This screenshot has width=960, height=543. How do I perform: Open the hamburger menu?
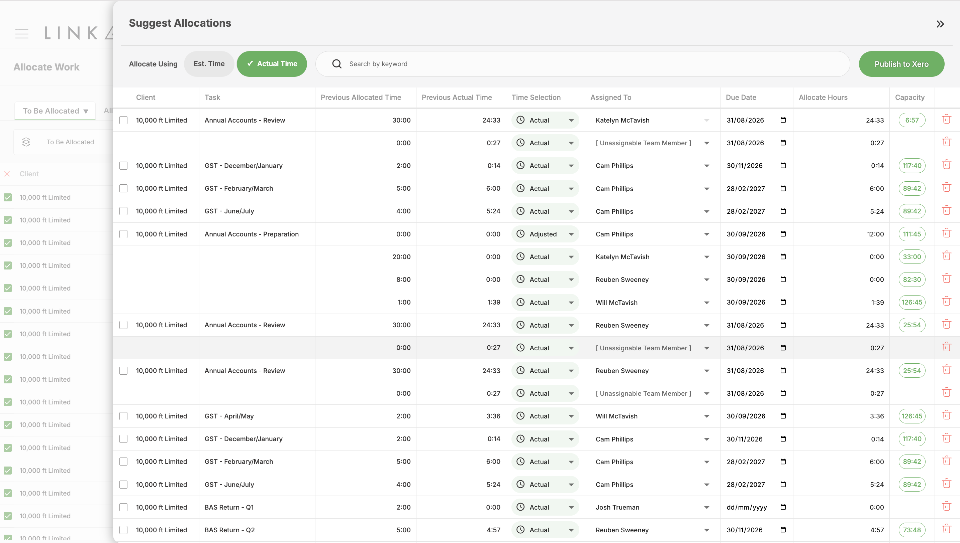coord(22,34)
